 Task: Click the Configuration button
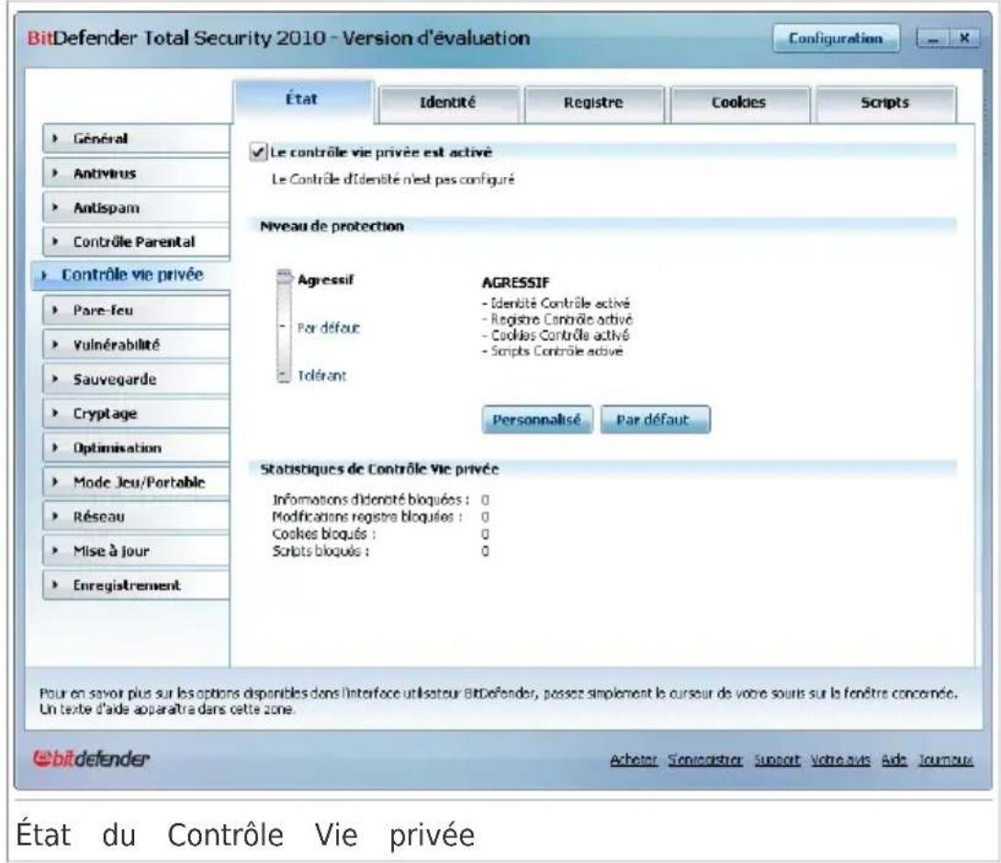coord(836,39)
